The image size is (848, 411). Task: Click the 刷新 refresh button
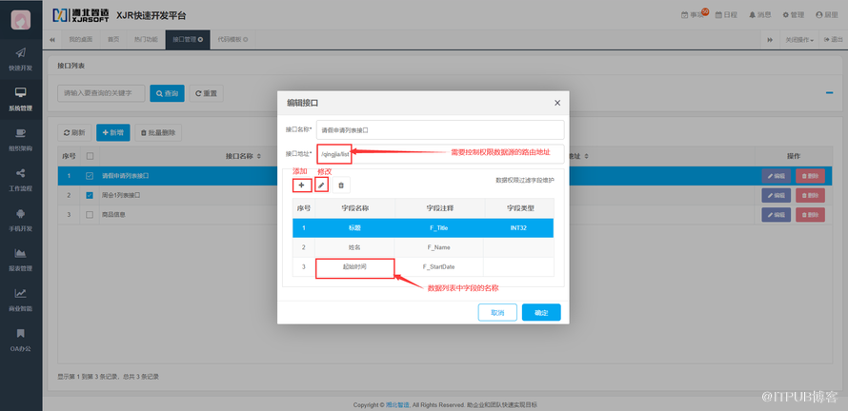pyautogui.click(x=74, y=132)
